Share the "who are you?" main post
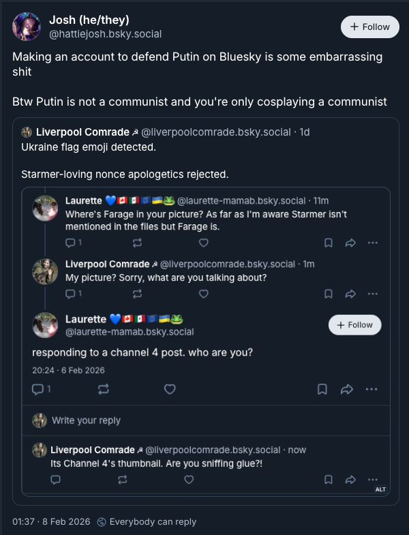 (346, 389)
